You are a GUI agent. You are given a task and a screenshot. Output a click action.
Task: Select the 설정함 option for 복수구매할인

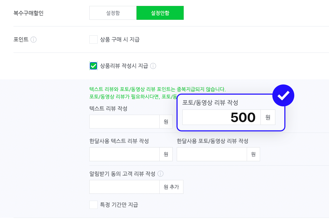click(x=113, y=13)
